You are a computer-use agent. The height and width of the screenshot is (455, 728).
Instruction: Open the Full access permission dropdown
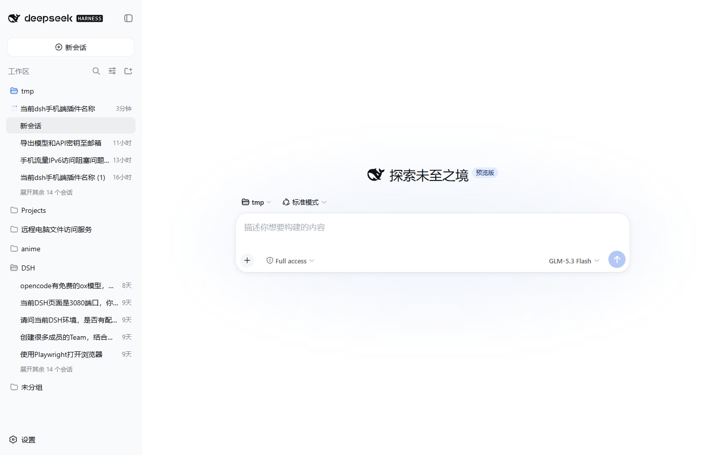point(291,261)
